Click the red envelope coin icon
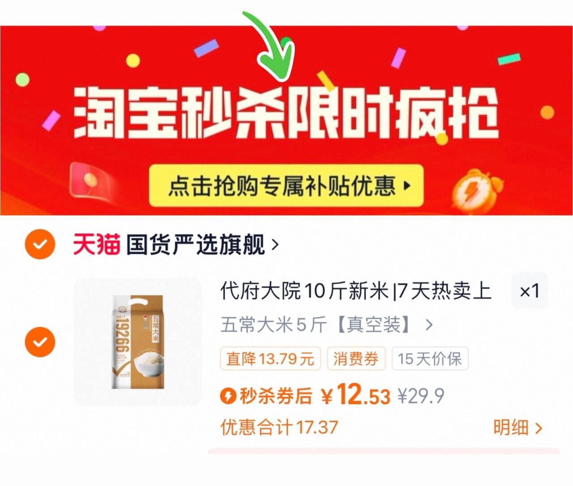The image size is (573, 486). 90,182
